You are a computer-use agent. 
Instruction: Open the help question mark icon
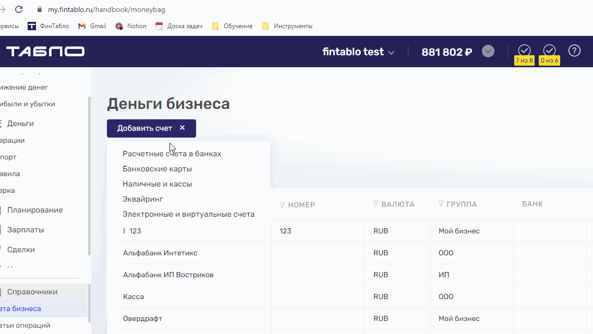(574, 51)
